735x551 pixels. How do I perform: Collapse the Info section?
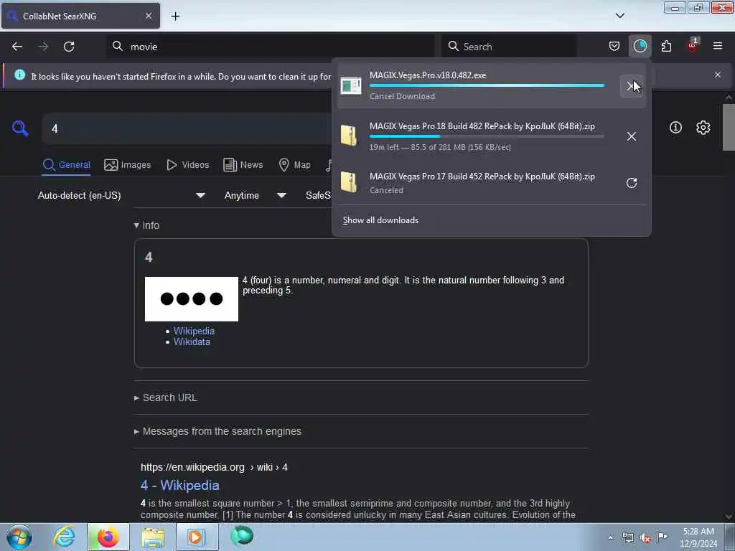[146, 225]
